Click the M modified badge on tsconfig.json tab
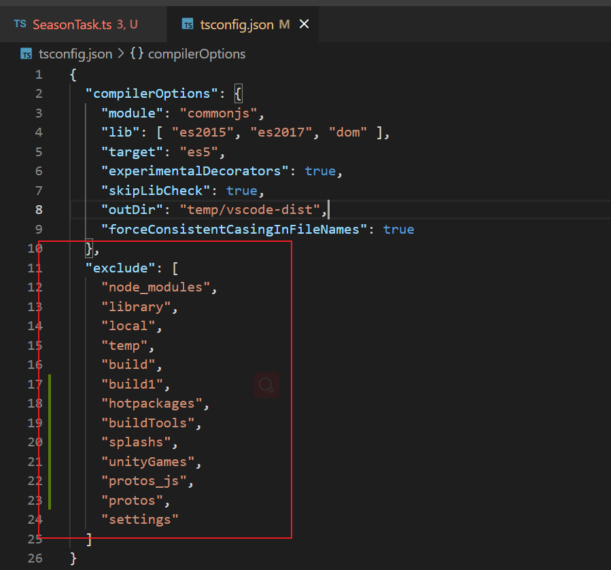The image size is (611, 570). click(284, 24)
